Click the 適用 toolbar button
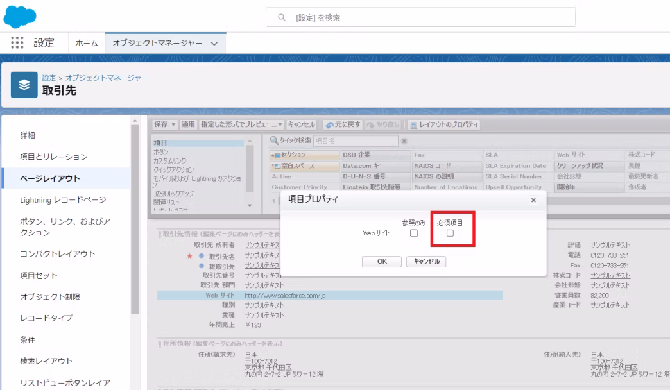This screenshot has width=670, height=390. 188,124
